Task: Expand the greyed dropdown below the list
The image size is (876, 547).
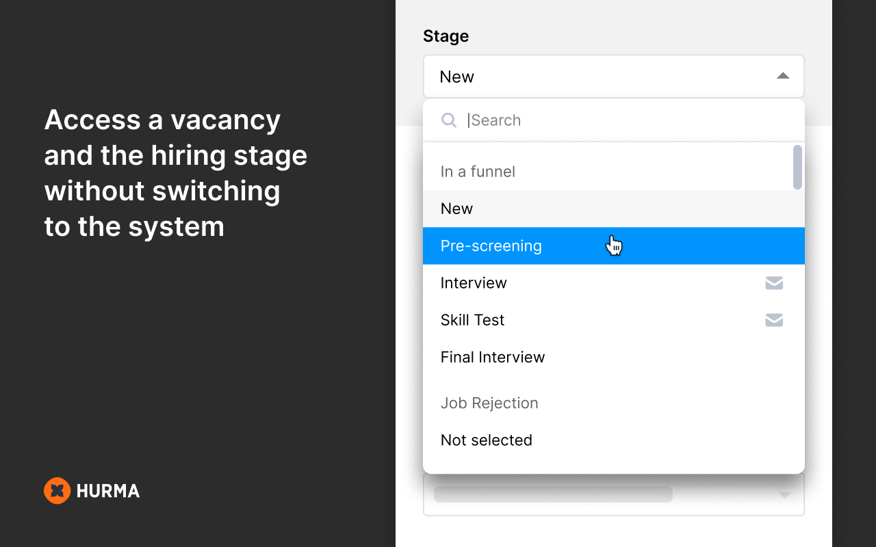Action: (x=785, y=494)
